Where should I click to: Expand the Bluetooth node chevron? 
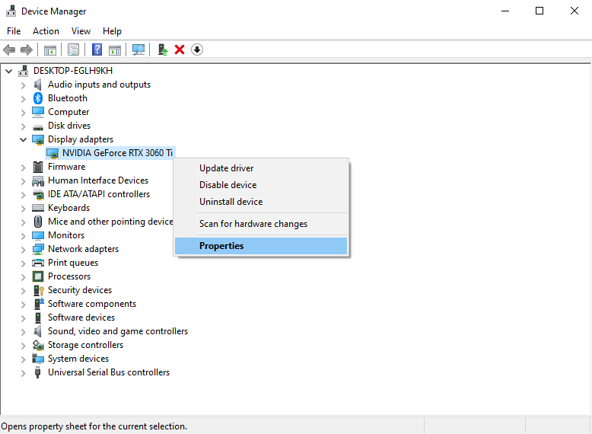(23, 99)
